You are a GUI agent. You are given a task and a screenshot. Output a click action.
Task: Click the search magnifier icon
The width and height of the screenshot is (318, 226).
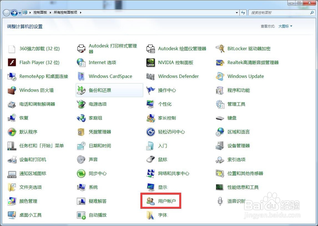[312, 13]
